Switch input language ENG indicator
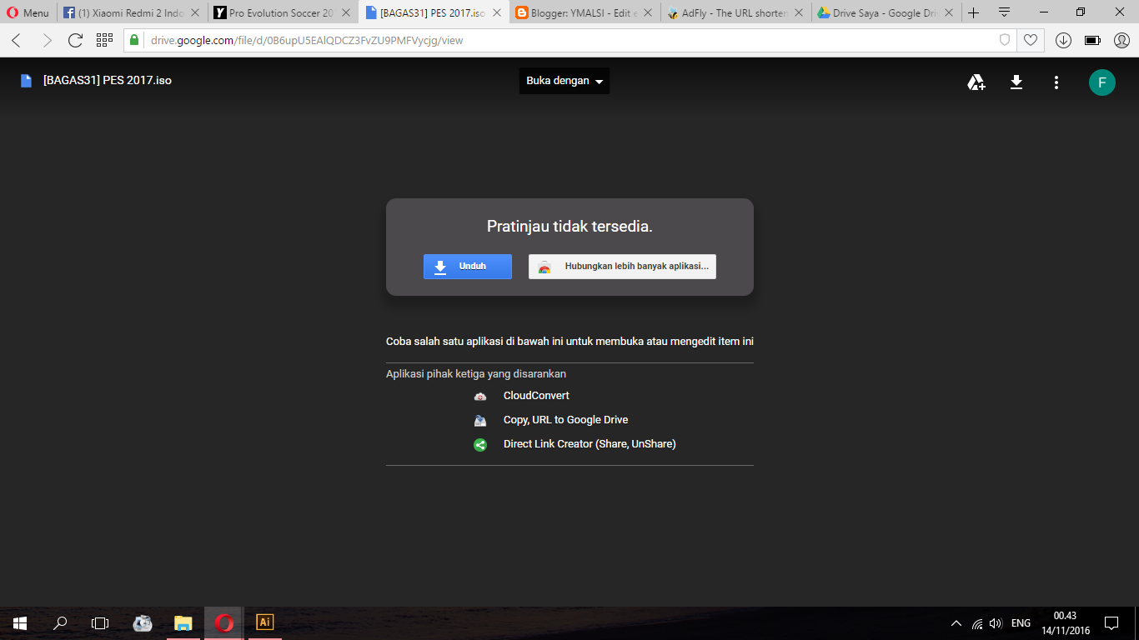The width and height of the screenshot is (1139, 640). (x=1021, y=623)
